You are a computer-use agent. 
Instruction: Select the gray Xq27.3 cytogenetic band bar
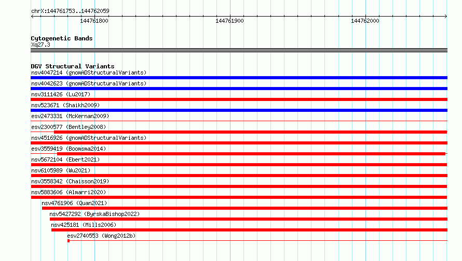click(x=239, y=50)
